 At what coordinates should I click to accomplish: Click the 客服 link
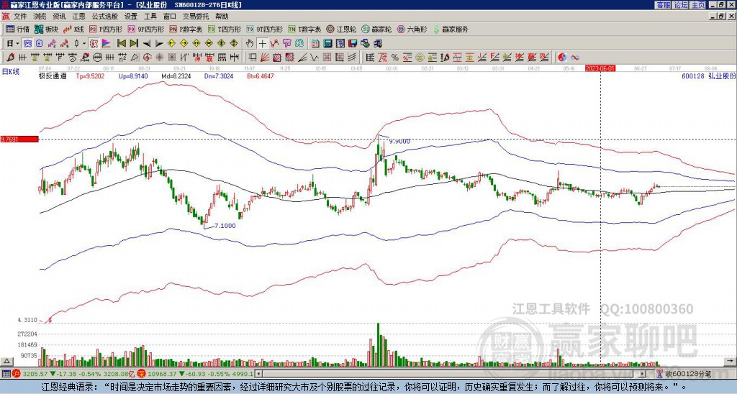pyautogui.click(x=663, y=5)
